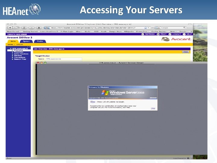Image resolution: width=217 pixels, height=163 pixels.
Task: Bookmark the page using the star icon
Action: coord(146,28)
